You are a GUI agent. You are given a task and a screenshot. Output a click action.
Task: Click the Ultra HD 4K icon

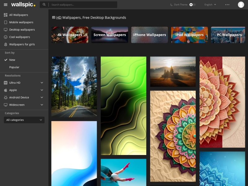(6, 83)
